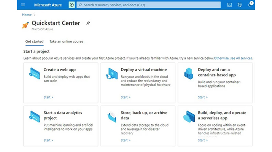Click the 'Put machine learning and artificial intelligence' description
Viewport: 272px width, 152px height.
coord(68,127)
